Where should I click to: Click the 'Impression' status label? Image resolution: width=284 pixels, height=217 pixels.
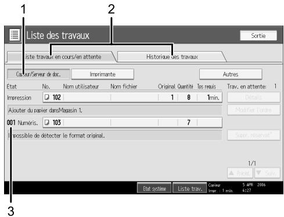click(19, 98)
